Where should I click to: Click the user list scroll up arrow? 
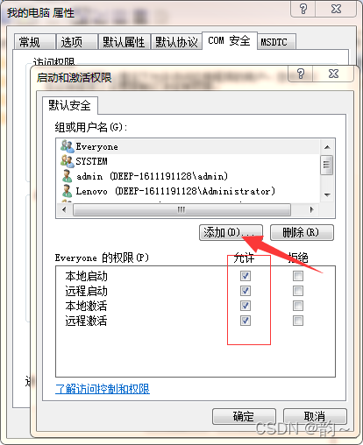(327, 147)
